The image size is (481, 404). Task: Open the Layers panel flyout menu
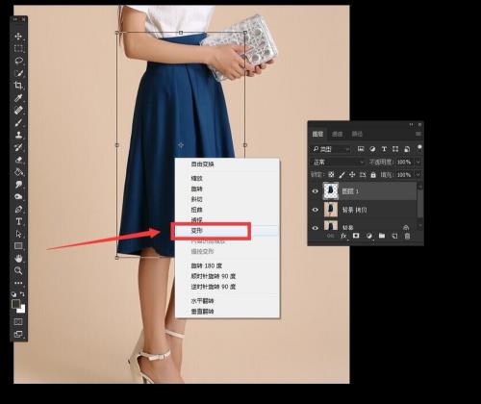[x=418, y=134]
